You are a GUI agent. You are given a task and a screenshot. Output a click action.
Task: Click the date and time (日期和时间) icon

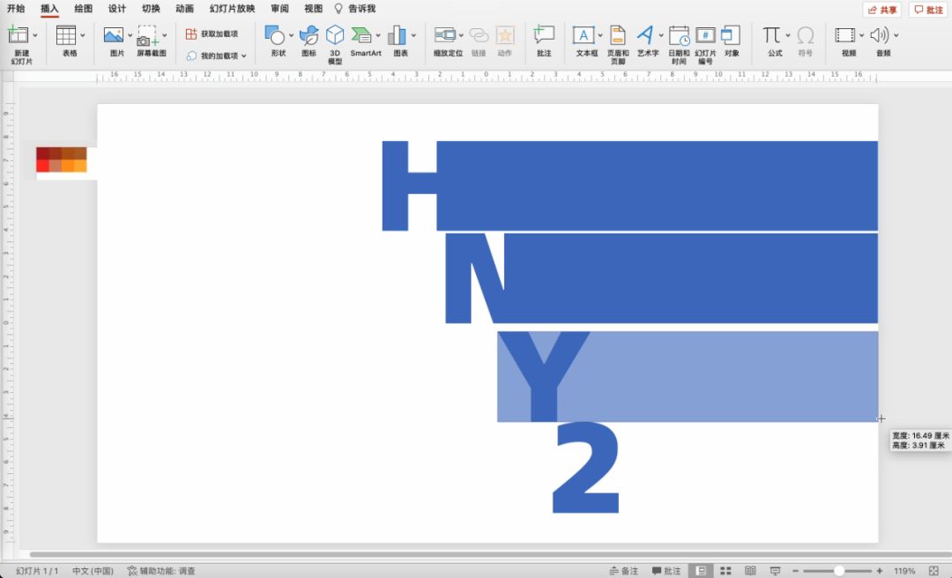click(679, 36)
